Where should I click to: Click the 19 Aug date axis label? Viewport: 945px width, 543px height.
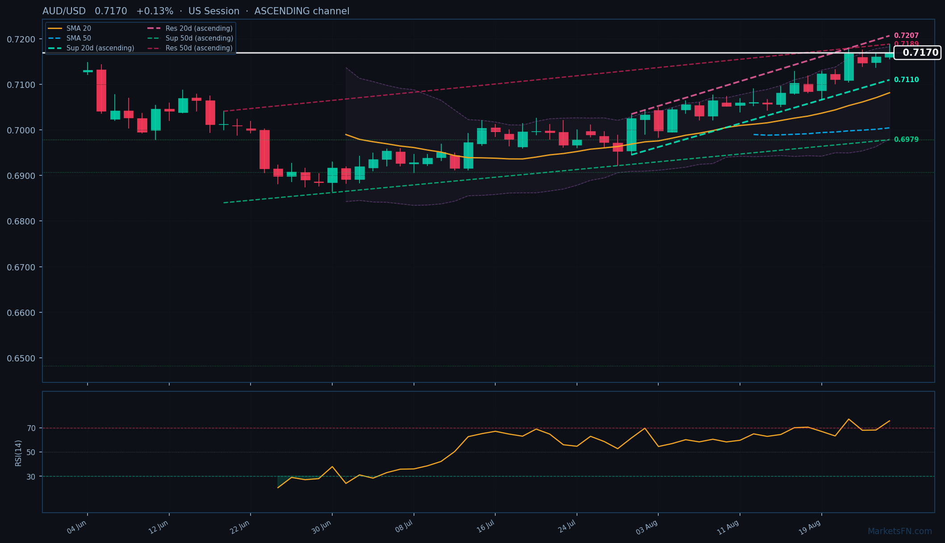tap(810, 527)
